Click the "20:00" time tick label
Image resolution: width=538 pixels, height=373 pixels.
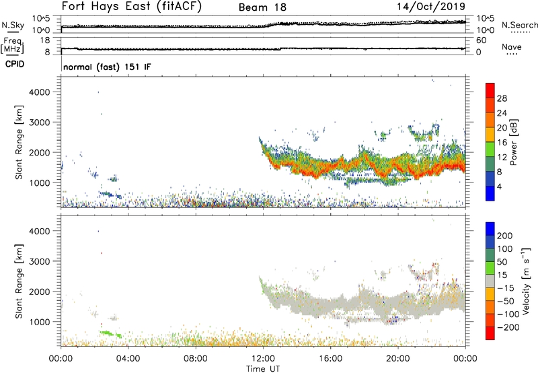pyautogui.click(x=398, y=359)
